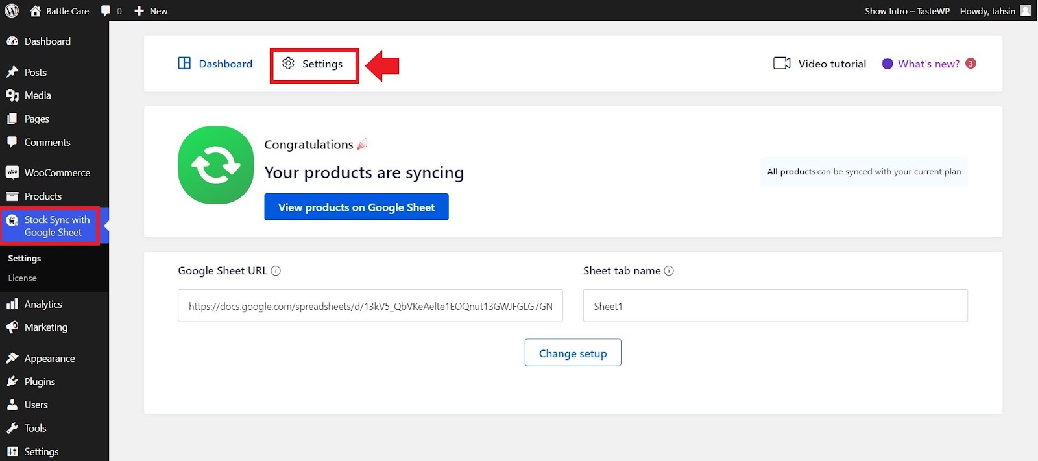Click the Google Sheet URL label
The image size is (1038, 461).
[x=223, y=271]
